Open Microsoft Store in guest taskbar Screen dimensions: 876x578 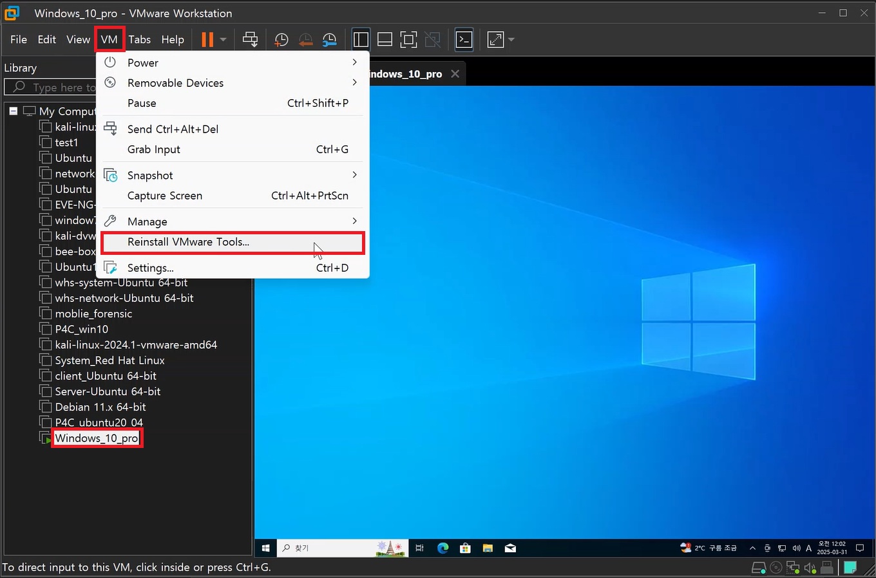[465, 548]
